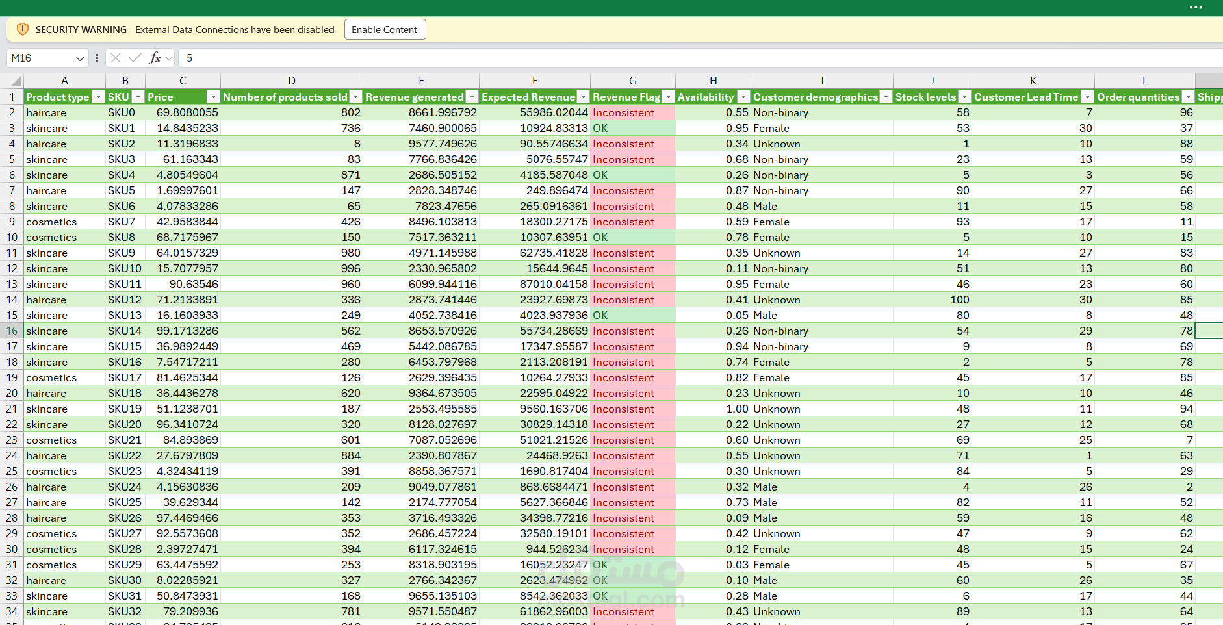This screenshot has width=1223, height=625.
Task: Click products sold cell 884
Action: coord(292,455)
